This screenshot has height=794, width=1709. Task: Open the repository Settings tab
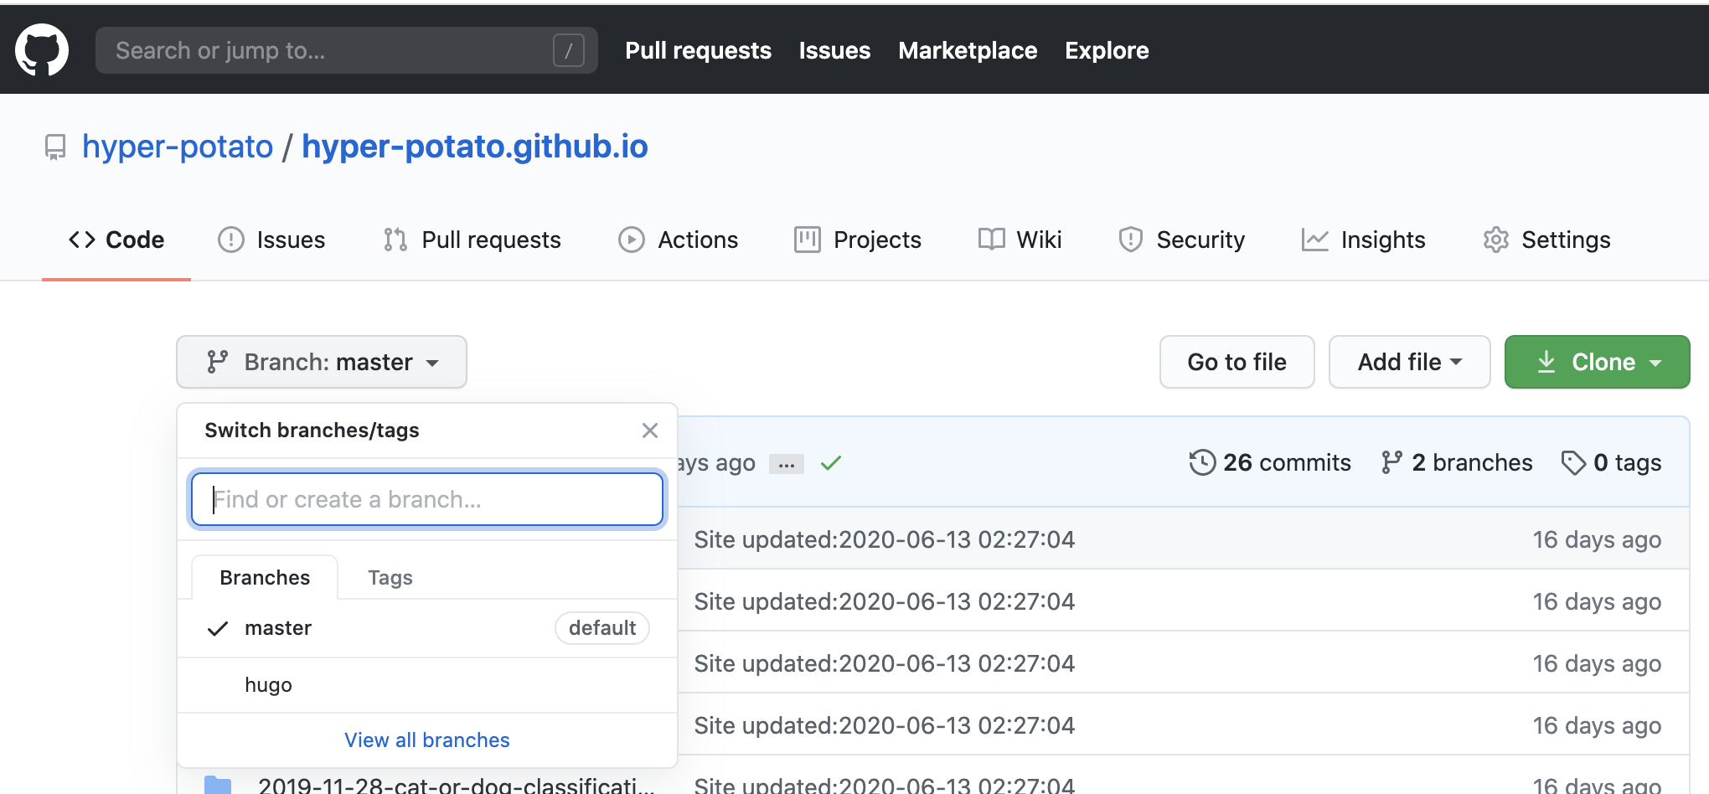1546,240
